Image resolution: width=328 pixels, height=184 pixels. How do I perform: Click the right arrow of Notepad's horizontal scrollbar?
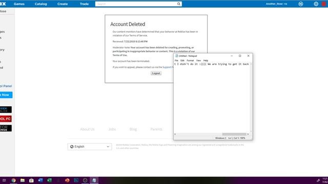(248, 134)
